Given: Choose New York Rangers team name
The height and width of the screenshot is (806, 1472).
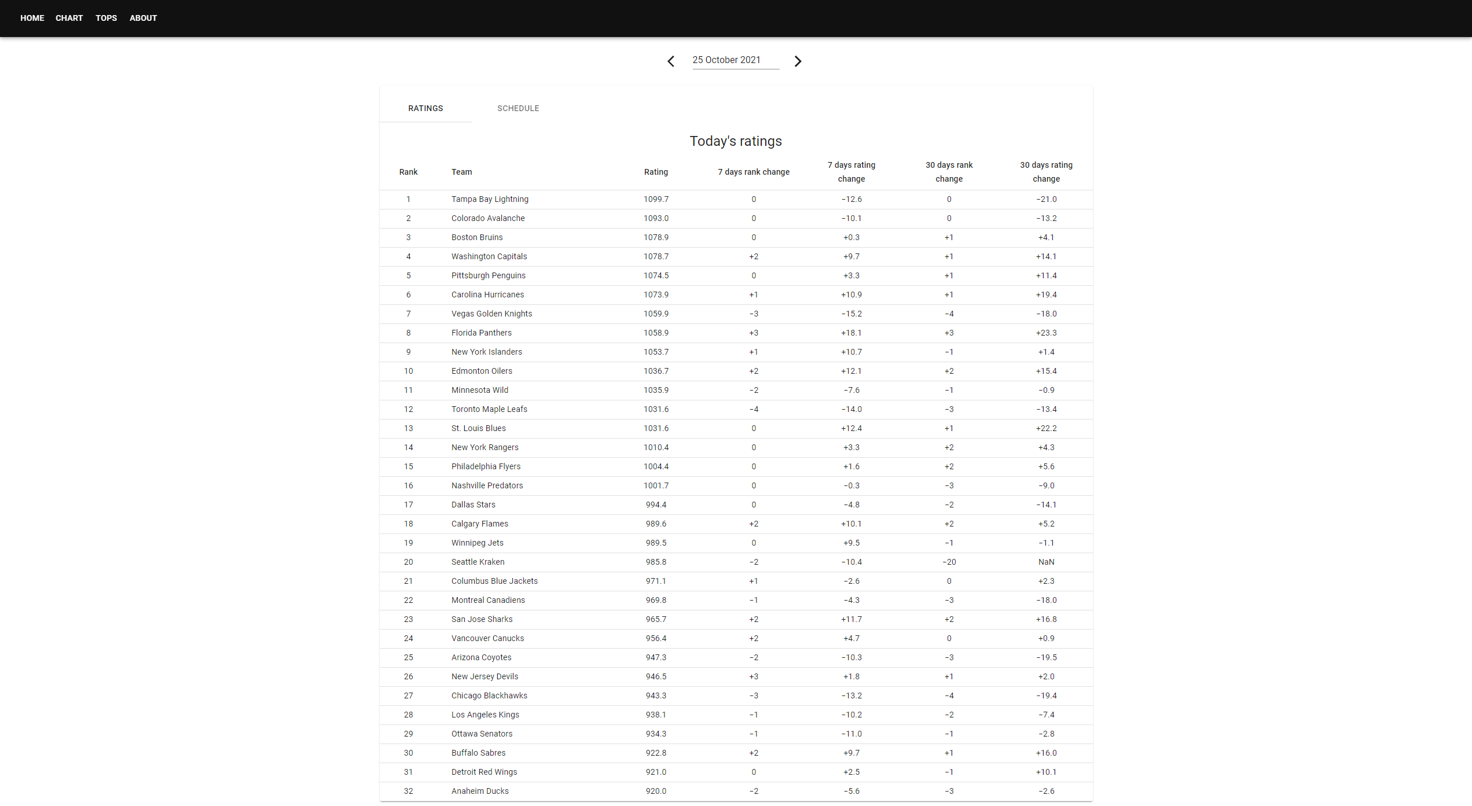Looking at the screenshot, I should [x=485, y=447].
